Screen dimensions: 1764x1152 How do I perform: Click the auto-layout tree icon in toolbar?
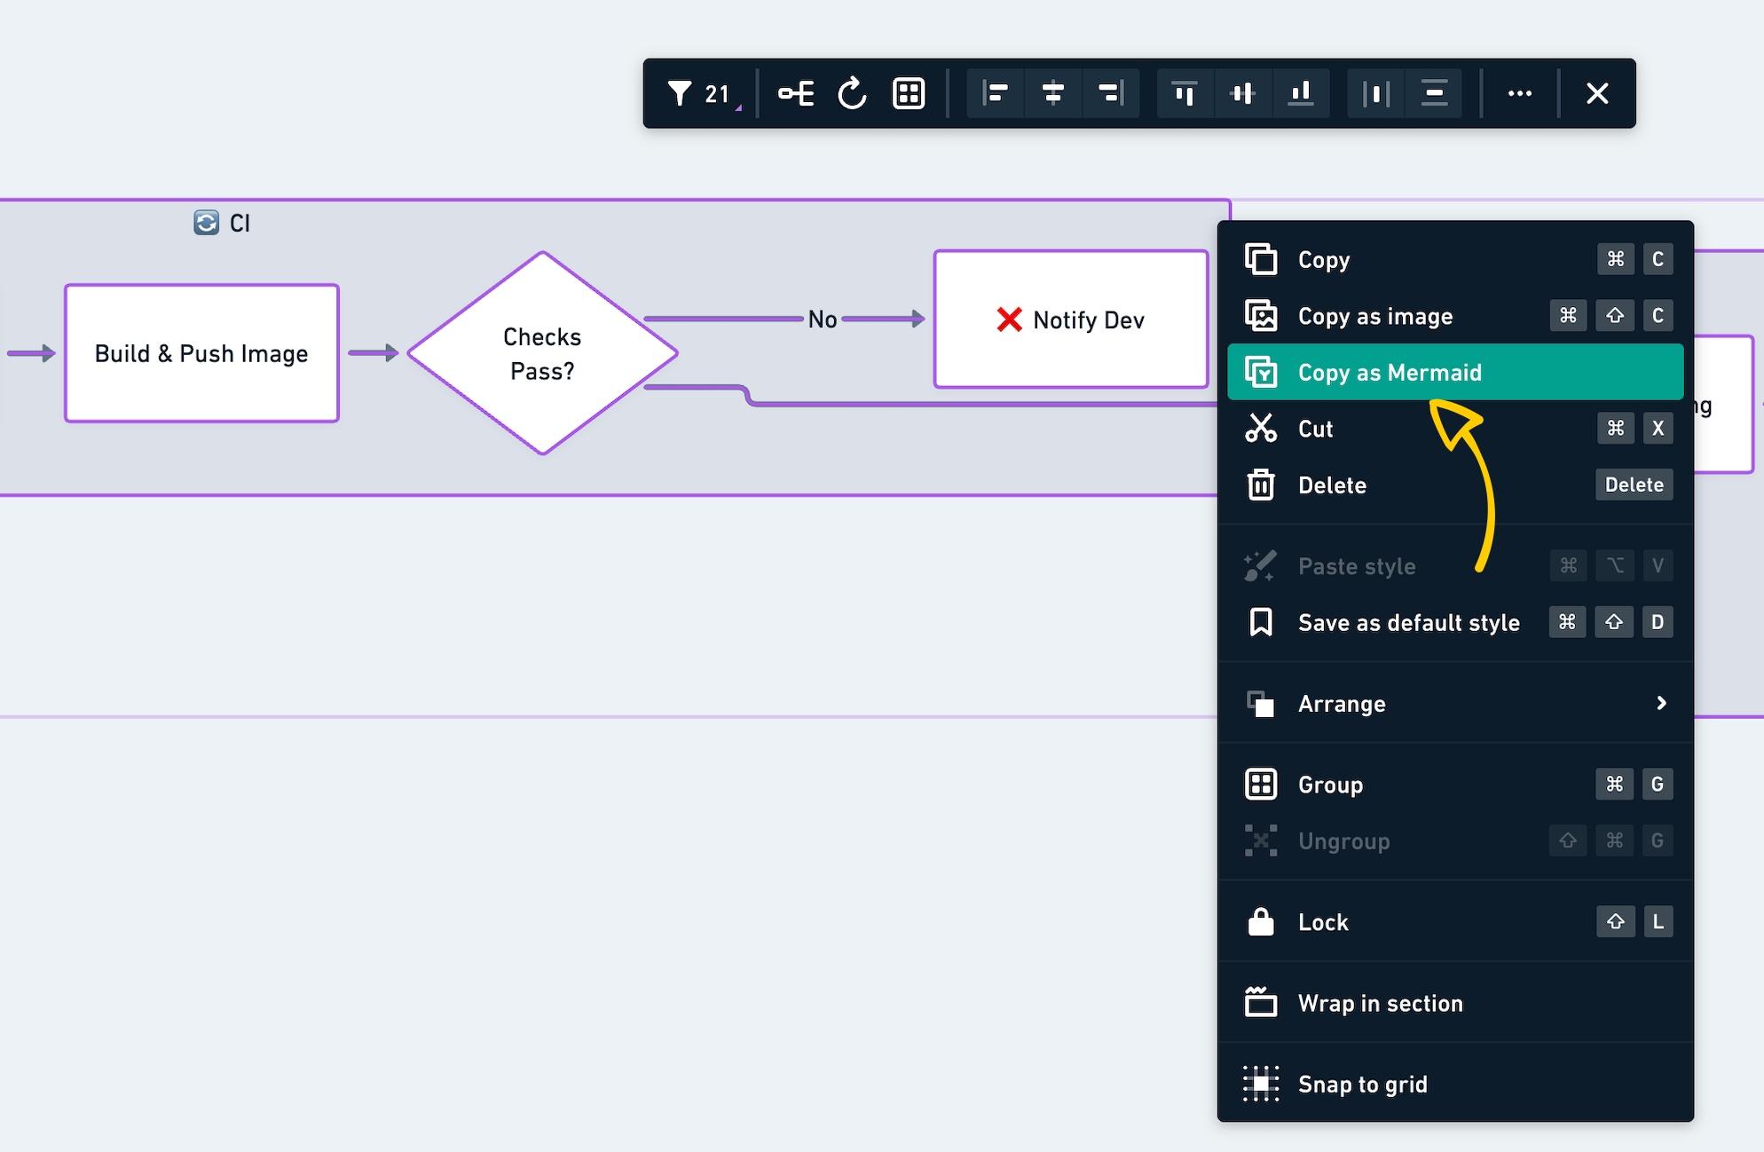(x=796, y=93)
